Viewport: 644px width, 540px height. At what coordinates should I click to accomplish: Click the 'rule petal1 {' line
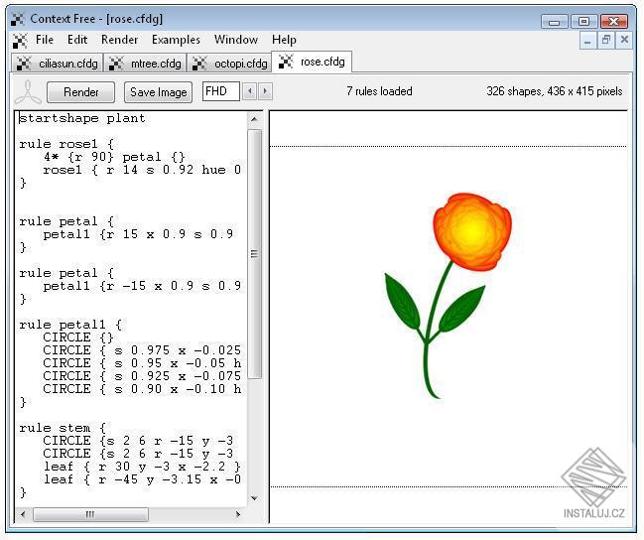(70, 325)
